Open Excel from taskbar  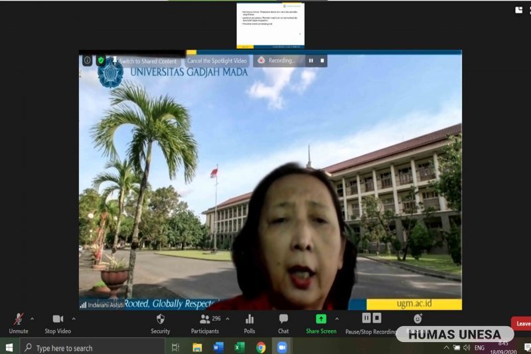pyautogui.click(x=240, y=347)
